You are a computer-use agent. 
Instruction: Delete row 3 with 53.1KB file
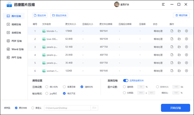click(x=186, y=47)
